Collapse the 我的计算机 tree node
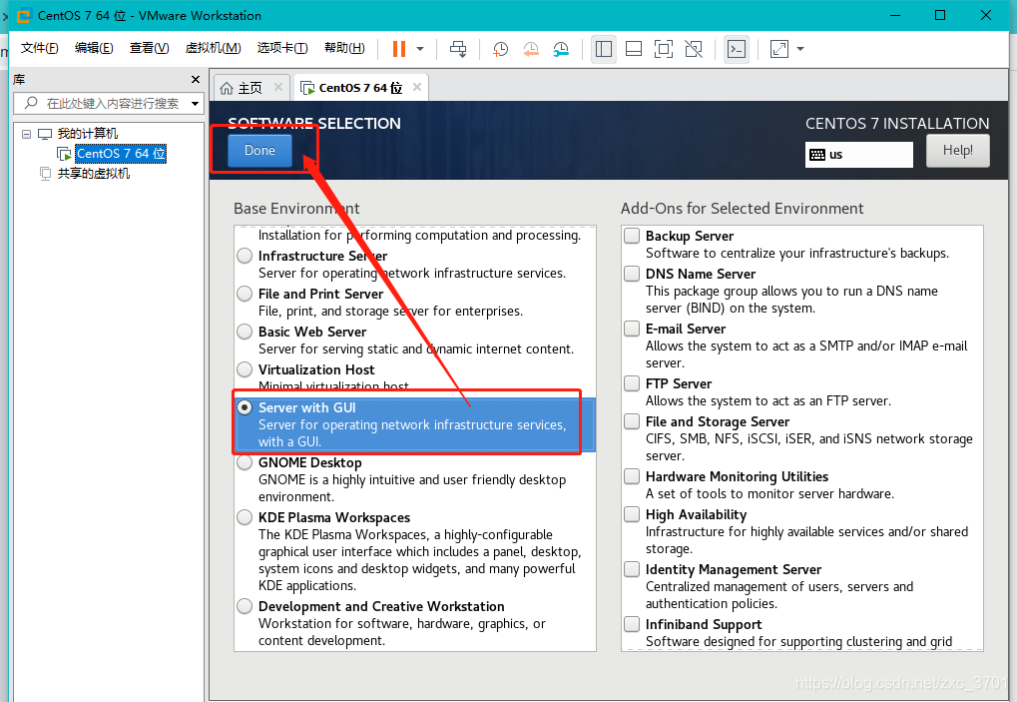1017x702 pixels. [x=26, y=134]
